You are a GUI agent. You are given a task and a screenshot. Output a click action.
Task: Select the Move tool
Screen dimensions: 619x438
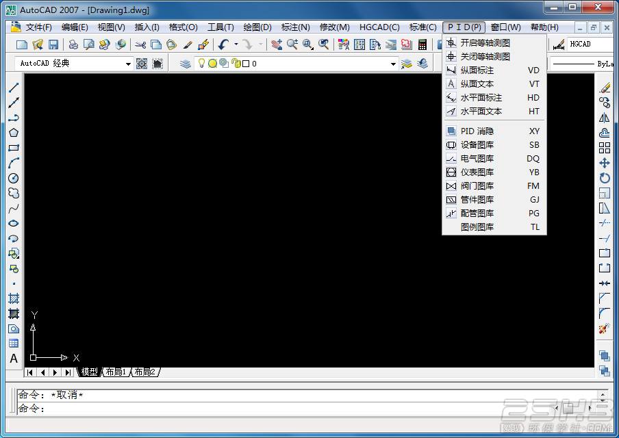pyautogui.click(x=605, y=163)
